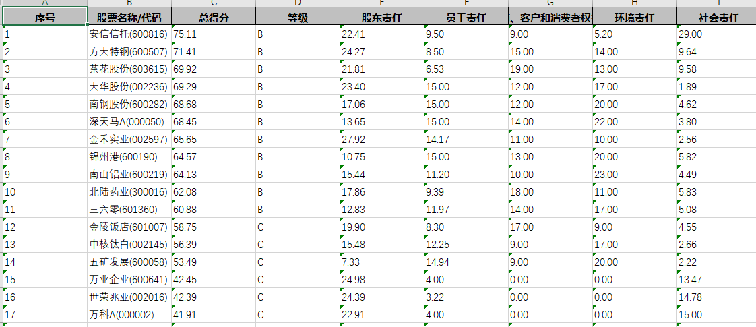Select cell 北陆药业(300016)
Image resolution: width=756 pixels, height=327 pixels.
pyautogui.click(x=129, y=191)
